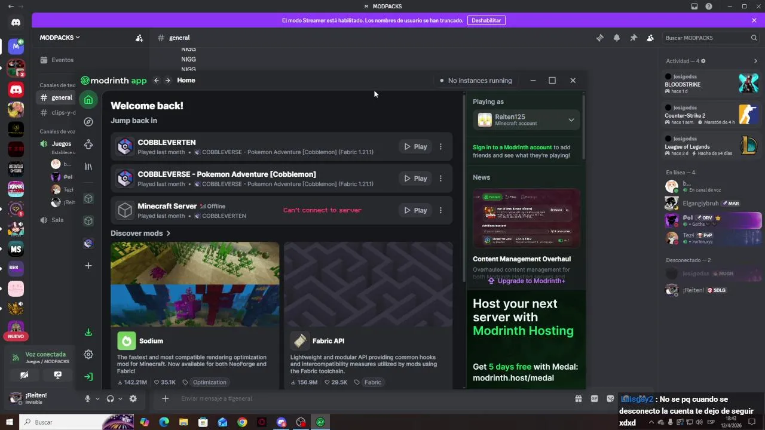This screenshot has height=430, width=765.
Task: Play Minecraft Server instance
Action: [415, 210]
